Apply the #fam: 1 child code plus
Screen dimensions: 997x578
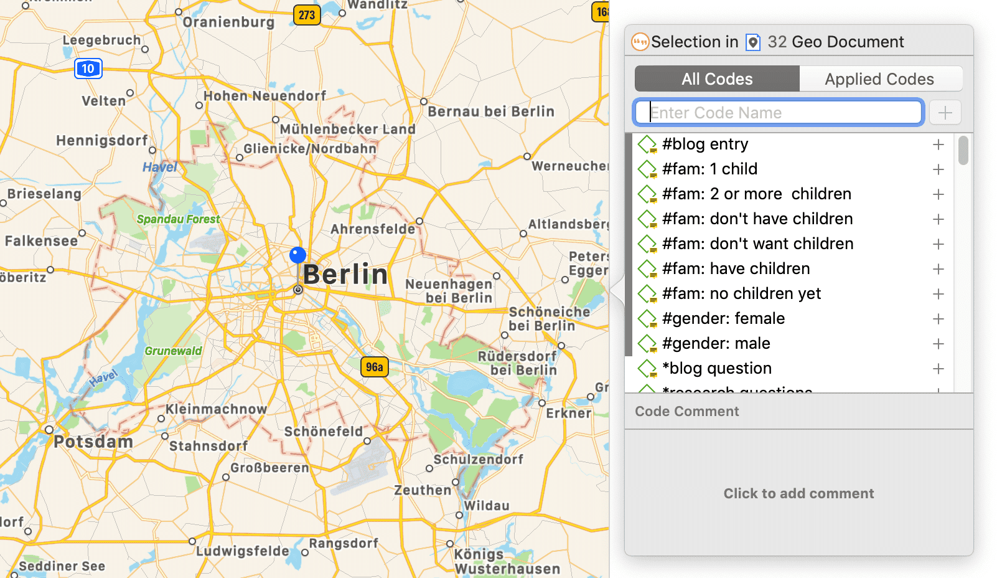(938, 169)
